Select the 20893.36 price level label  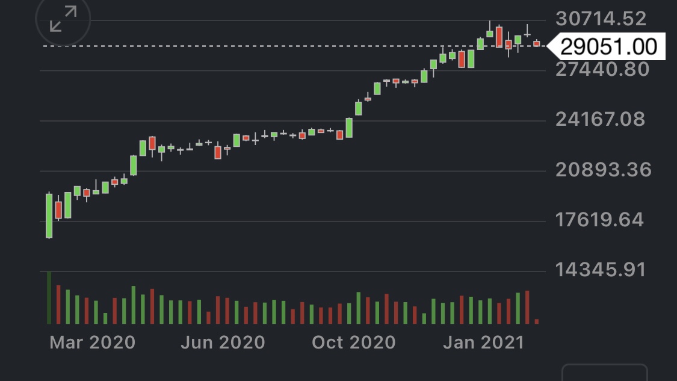603,170
